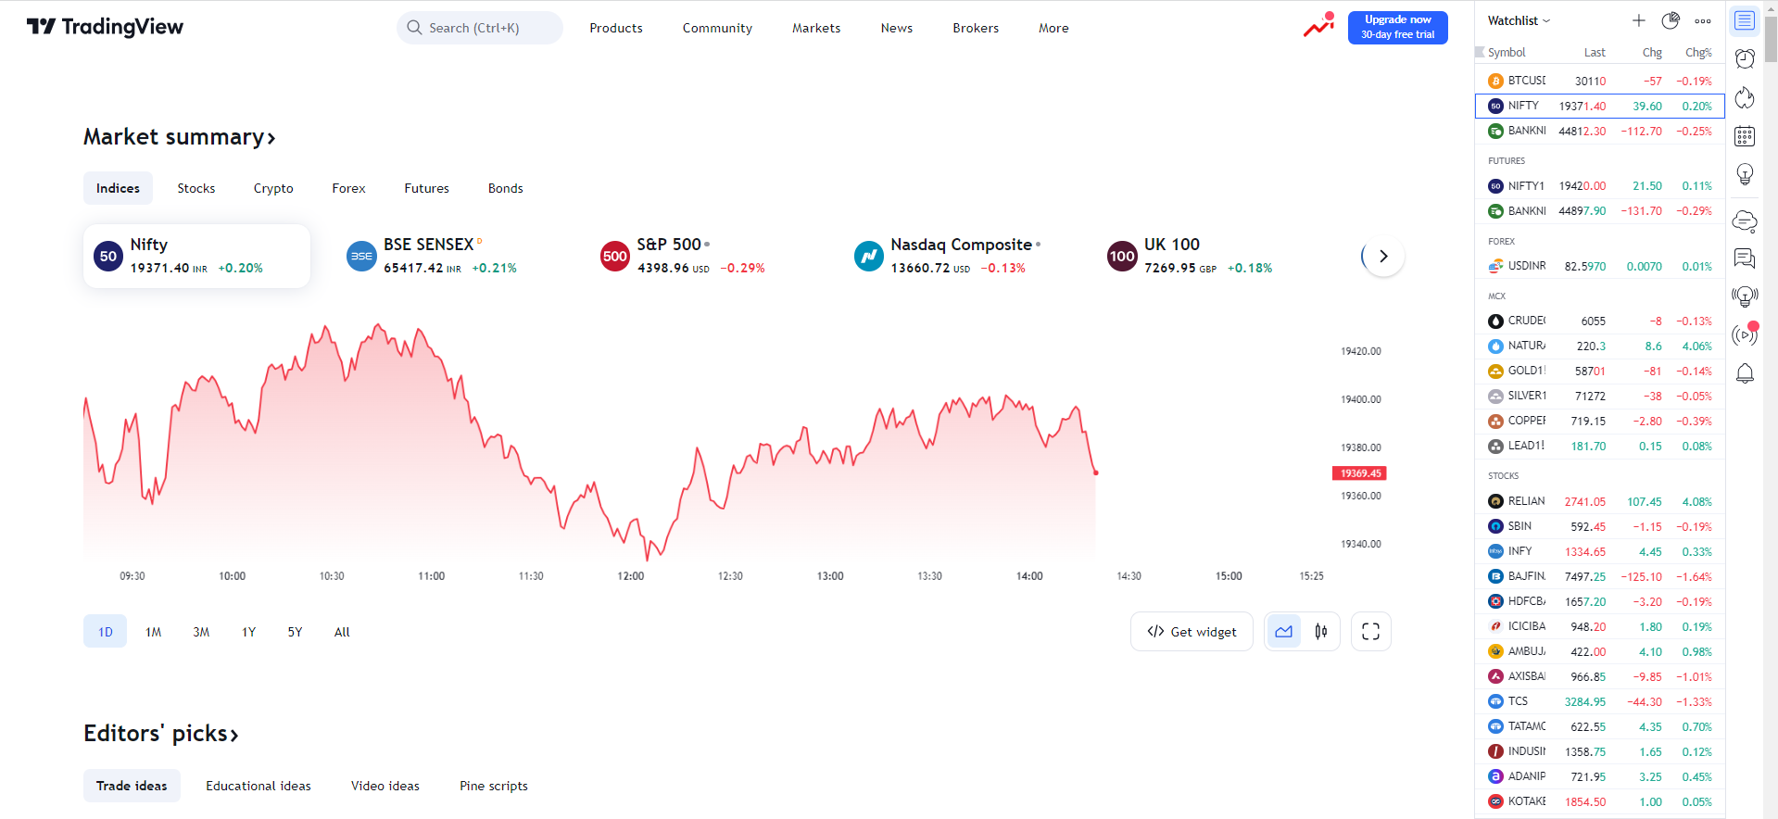The height and width of the screenshot is (819, 1778).
Task: Open the Market summary heading link
Action: tap(180, 137)
